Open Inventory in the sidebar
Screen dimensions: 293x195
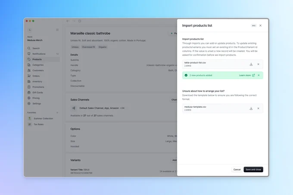point(43,81)
